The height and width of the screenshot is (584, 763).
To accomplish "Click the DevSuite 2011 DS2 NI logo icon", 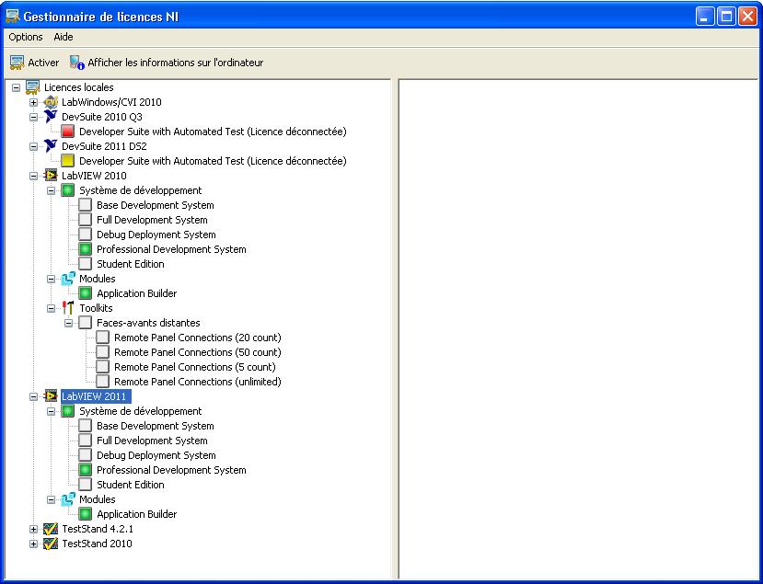I will 51,146.
